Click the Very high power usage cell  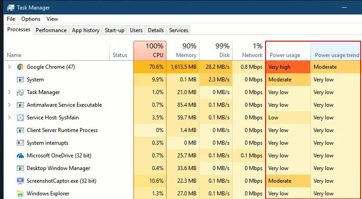(288, 67)
